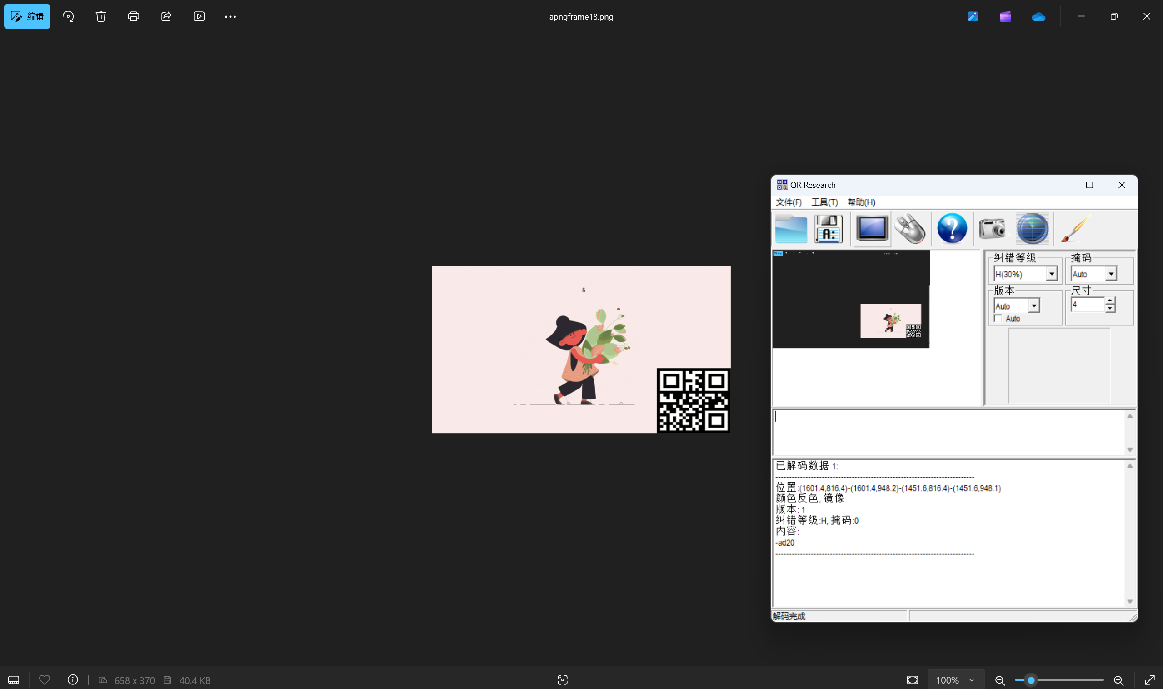
Task: Delete the image using the trash icon
Action: click(x=101, y=16)
